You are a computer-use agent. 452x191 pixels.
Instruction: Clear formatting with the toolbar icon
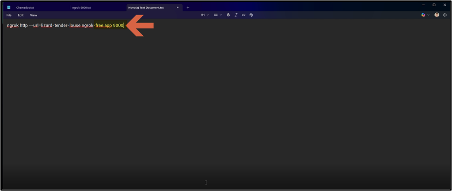pos(251,15)
